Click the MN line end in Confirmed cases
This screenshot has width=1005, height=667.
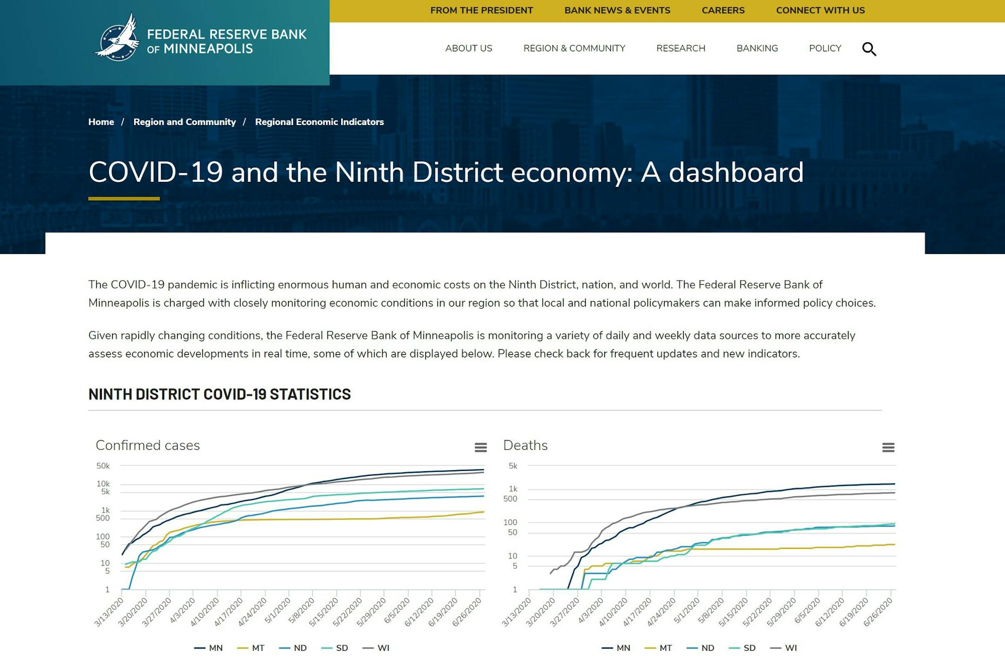[x=482, y=470]
